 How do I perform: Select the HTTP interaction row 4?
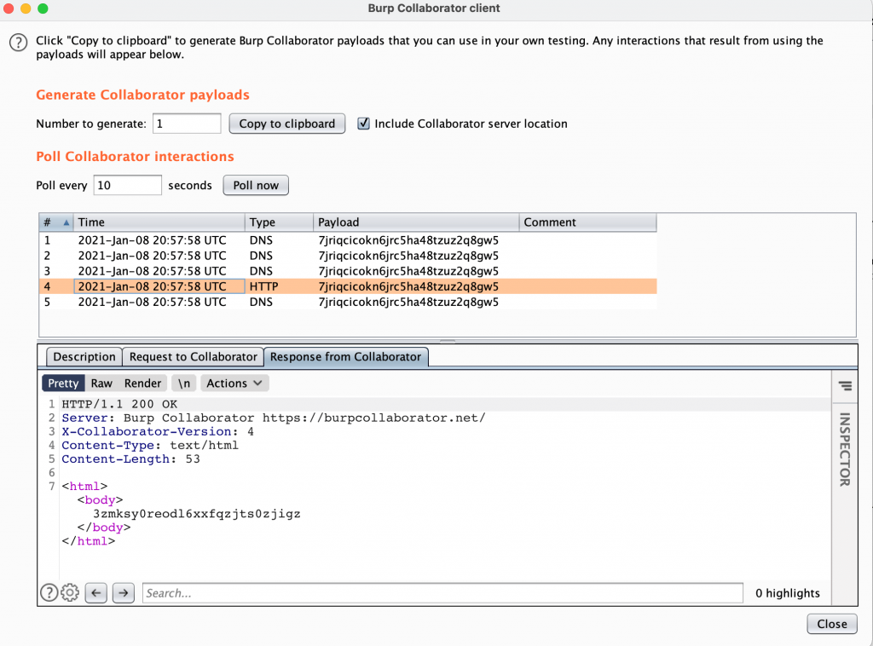(348, 286)
